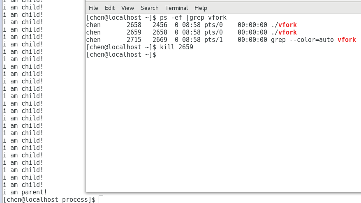Open the Edit menu
The image size is (361, 203).
(110, 8)
